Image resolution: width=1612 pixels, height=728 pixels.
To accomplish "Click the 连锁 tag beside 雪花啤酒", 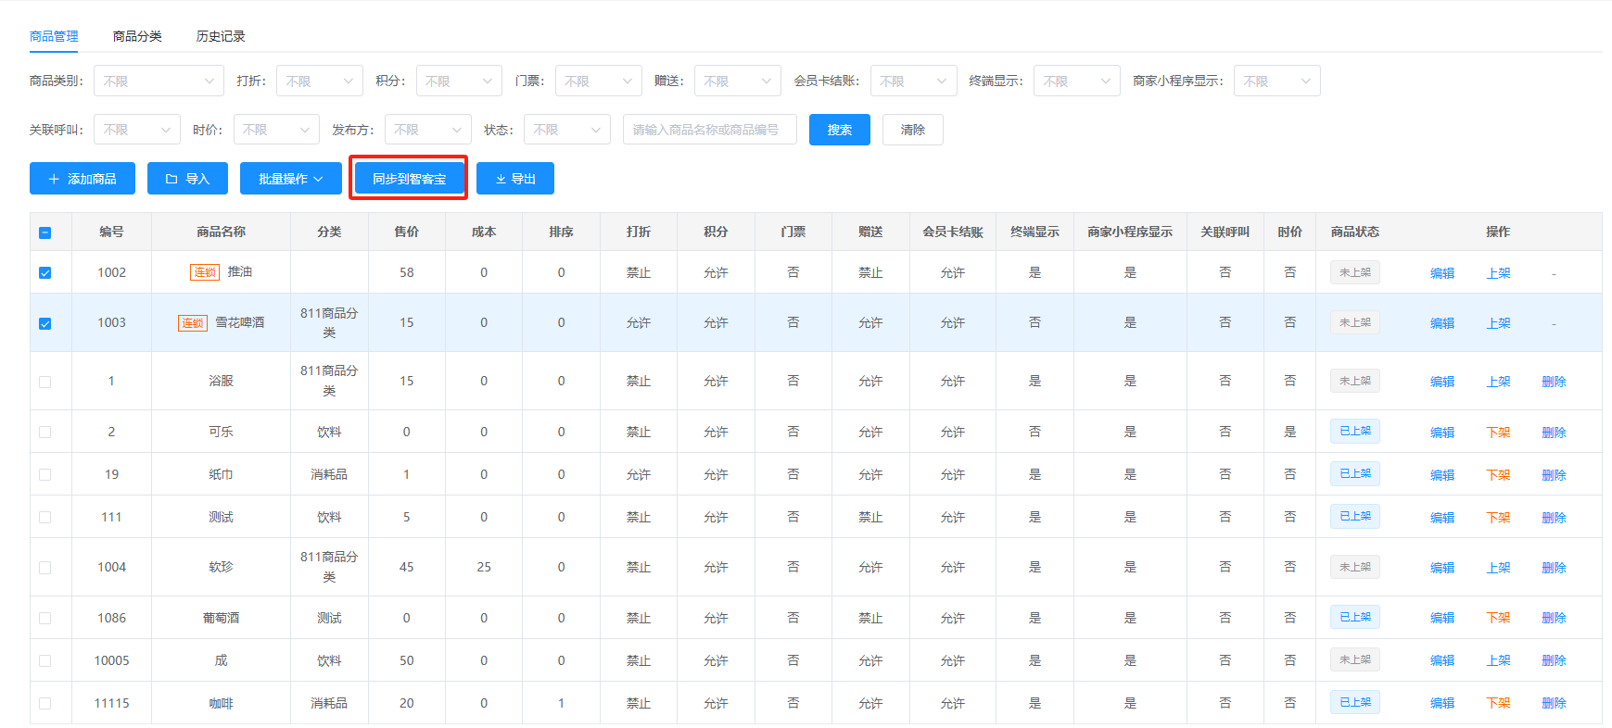I will click(x=192, y=322).
